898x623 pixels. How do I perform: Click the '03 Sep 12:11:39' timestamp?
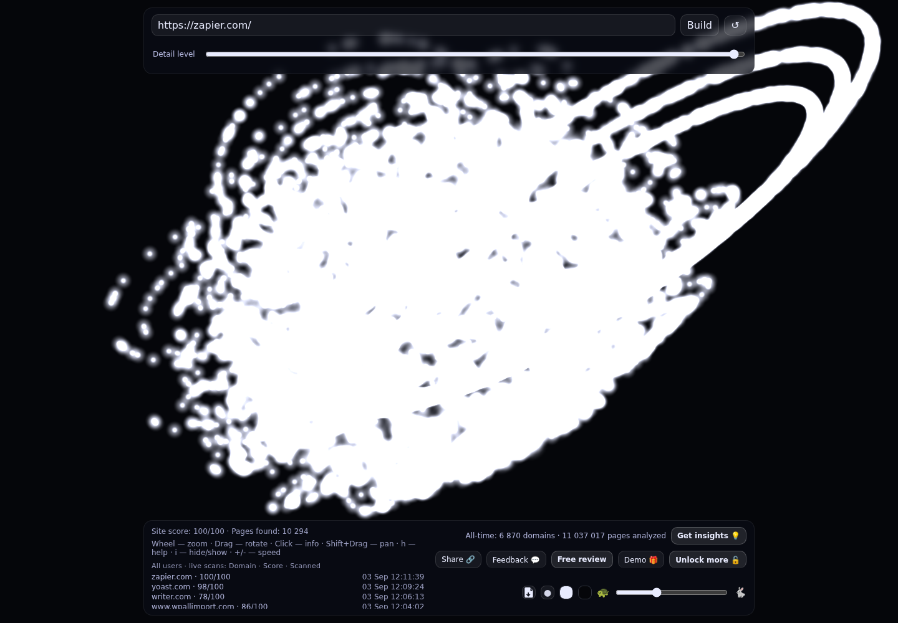click(x=393, y=577)
